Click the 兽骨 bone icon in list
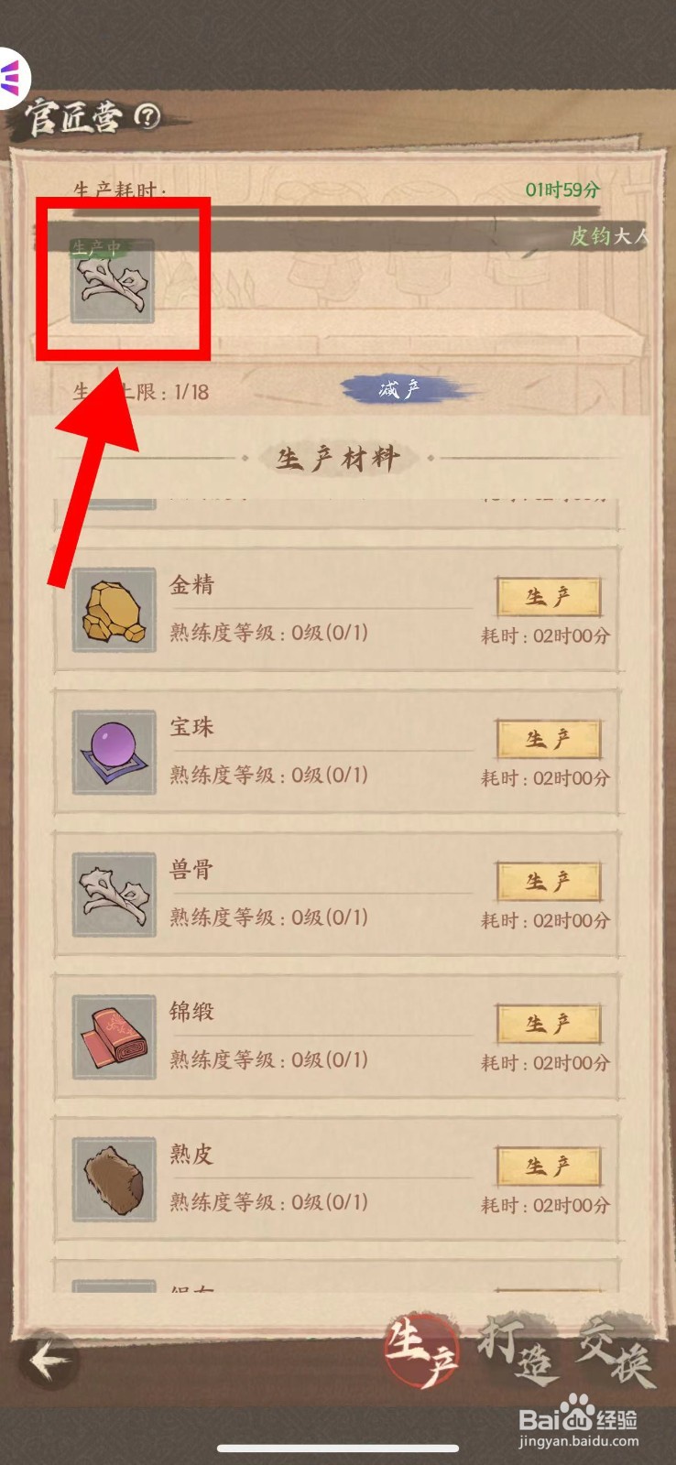Viewport: 676px width, 1465px height. coord(114,895)
